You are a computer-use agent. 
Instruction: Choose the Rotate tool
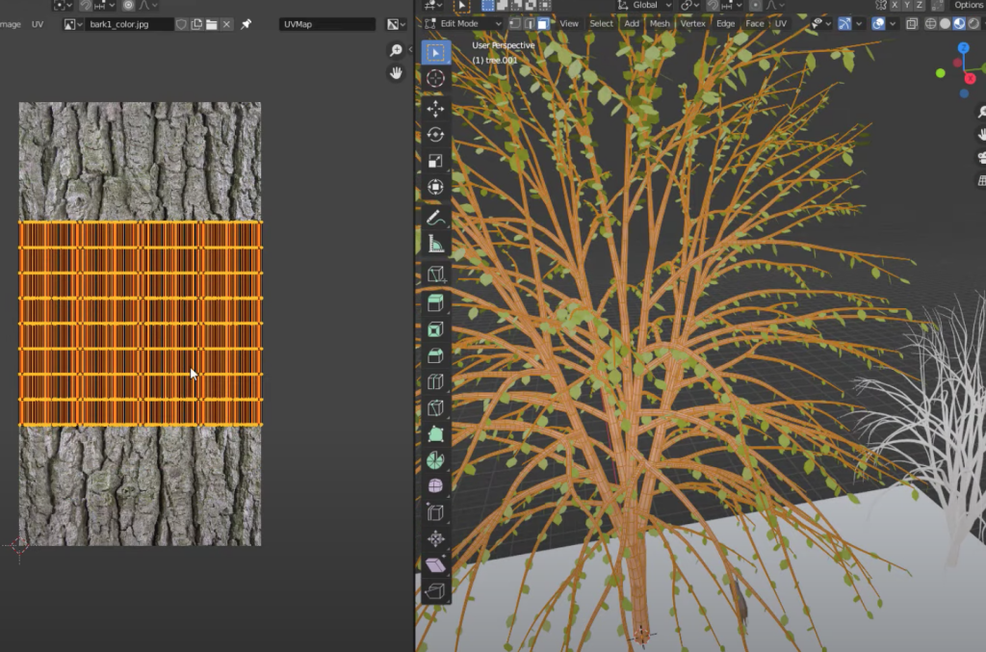click(435, 135)
